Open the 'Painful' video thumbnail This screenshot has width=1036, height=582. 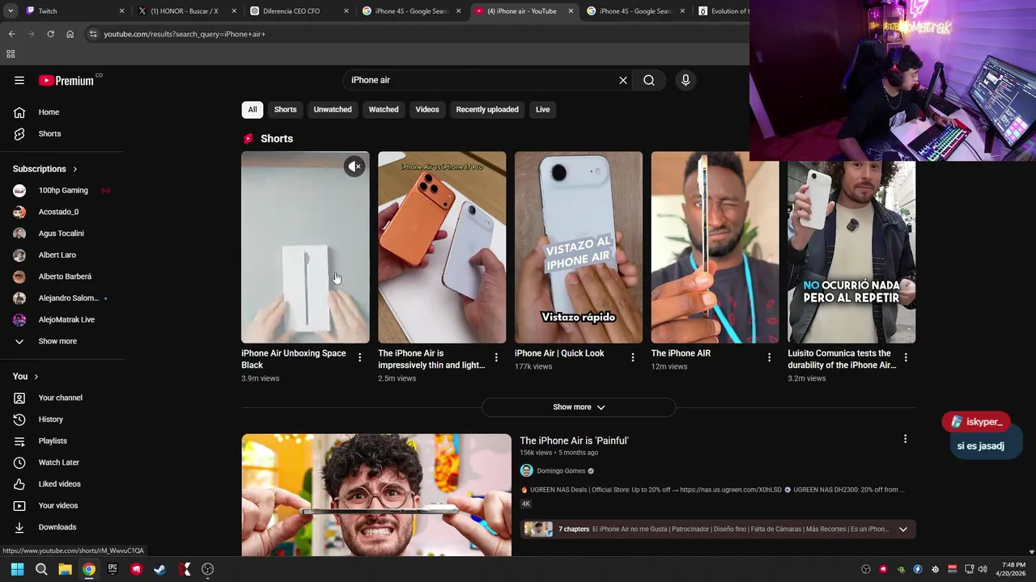point(376,495)
